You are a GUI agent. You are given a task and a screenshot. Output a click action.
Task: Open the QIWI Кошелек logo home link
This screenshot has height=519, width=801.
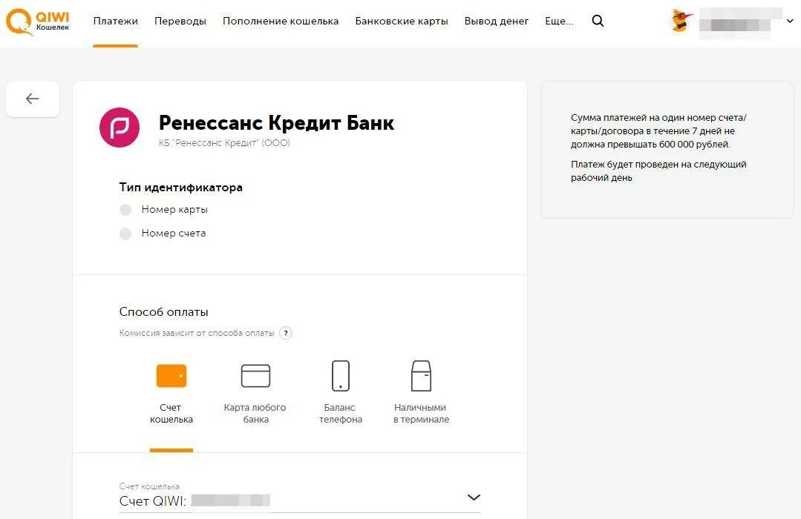(37, 22)
